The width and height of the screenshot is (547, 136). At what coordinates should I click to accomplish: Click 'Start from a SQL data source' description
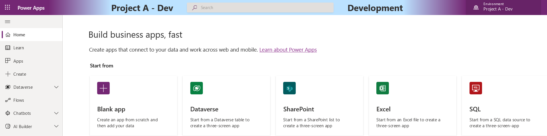coord(500,123)
